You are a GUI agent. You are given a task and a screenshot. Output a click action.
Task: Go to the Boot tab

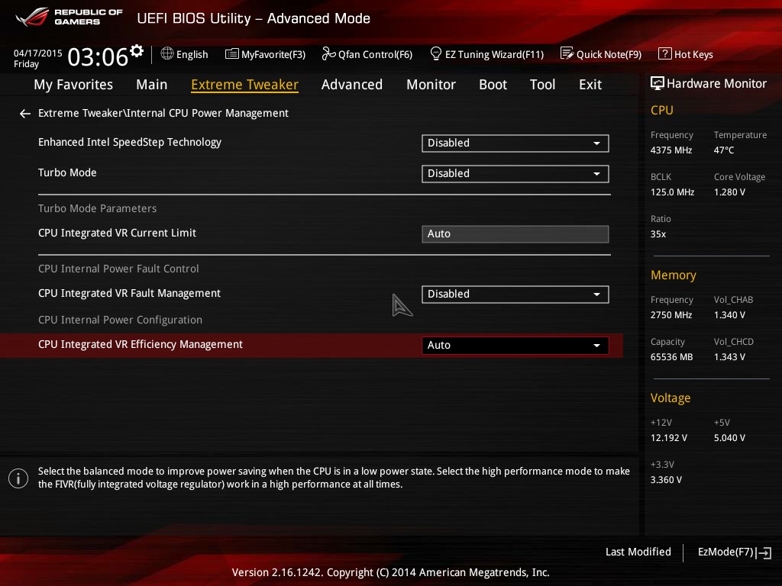[x=493, y=85]
